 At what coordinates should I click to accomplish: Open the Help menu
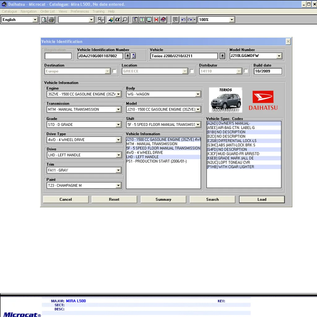[x=111, y=11]
